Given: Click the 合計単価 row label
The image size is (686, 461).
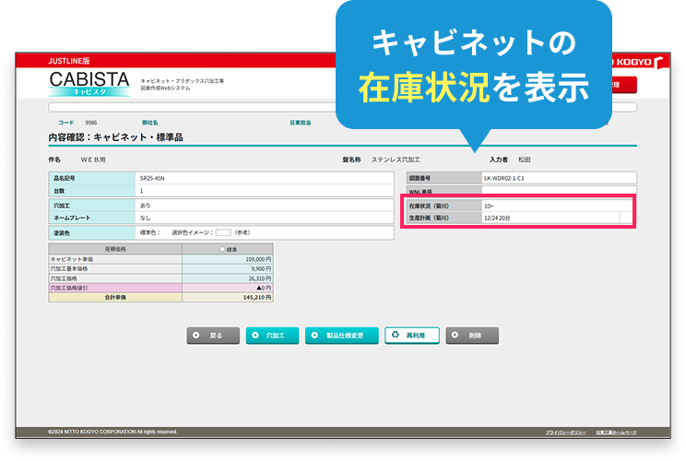Looking at the screenshot, I should point(115,298).
